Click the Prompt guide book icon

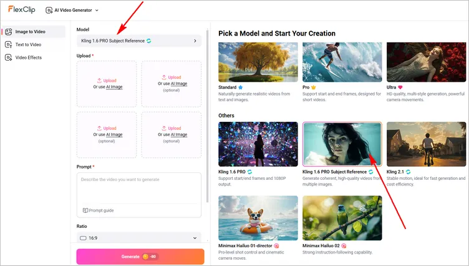pos(85,210)
